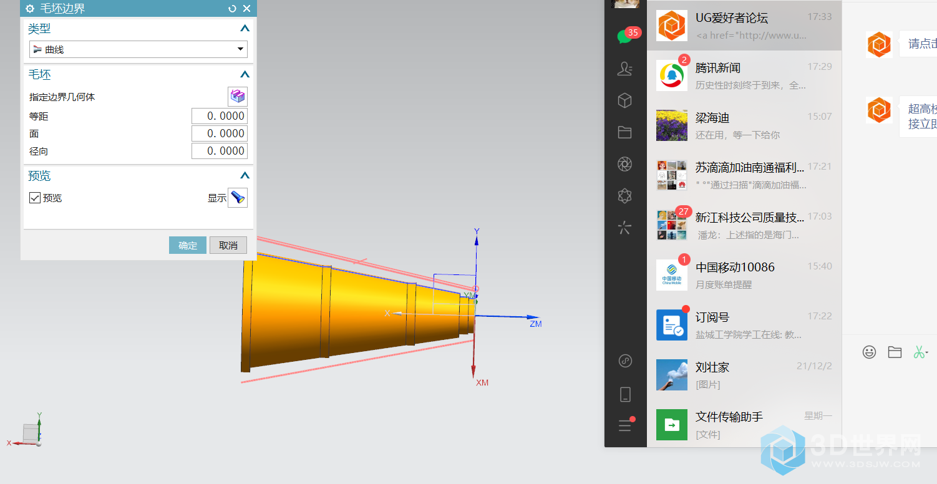
Task: Click the 指定边界几何体 label
Action: pyautogui.click(x=62, y=97)
